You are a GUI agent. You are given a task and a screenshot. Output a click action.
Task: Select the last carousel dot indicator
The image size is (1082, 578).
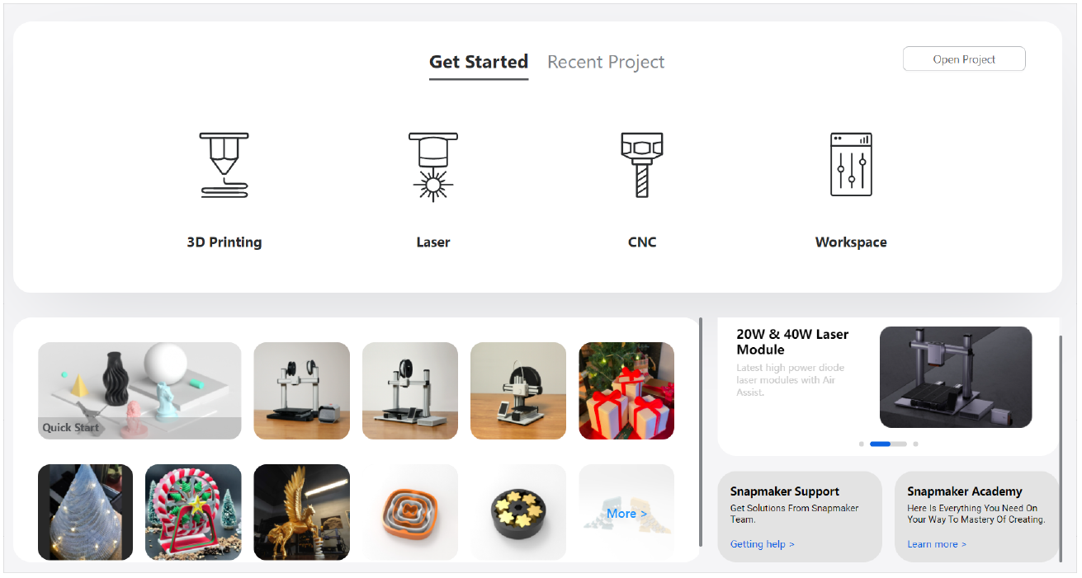pyautogui.click(x=915, y=444)
